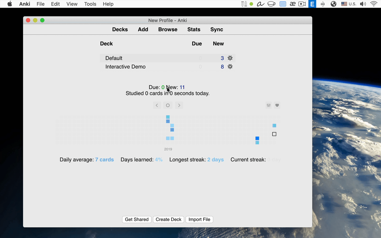Click Sync in the top toolbar
Screen dimensions: 381x238
217,29
